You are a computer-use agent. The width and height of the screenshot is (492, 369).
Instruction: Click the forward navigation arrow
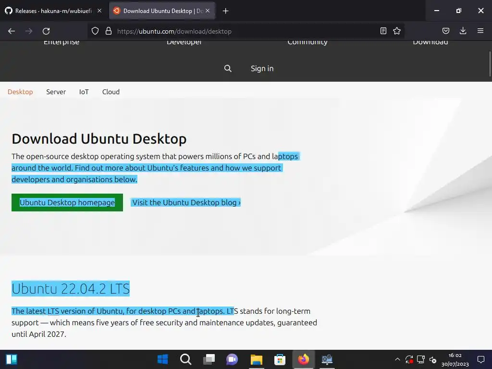29,31
